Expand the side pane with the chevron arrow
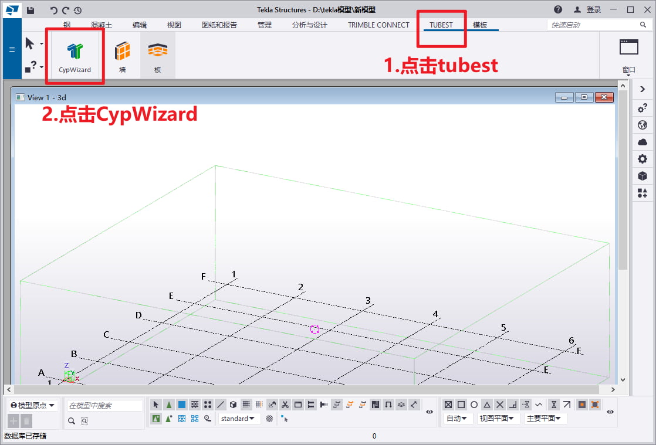Viewport: 656px width, 445px height. 643,89
